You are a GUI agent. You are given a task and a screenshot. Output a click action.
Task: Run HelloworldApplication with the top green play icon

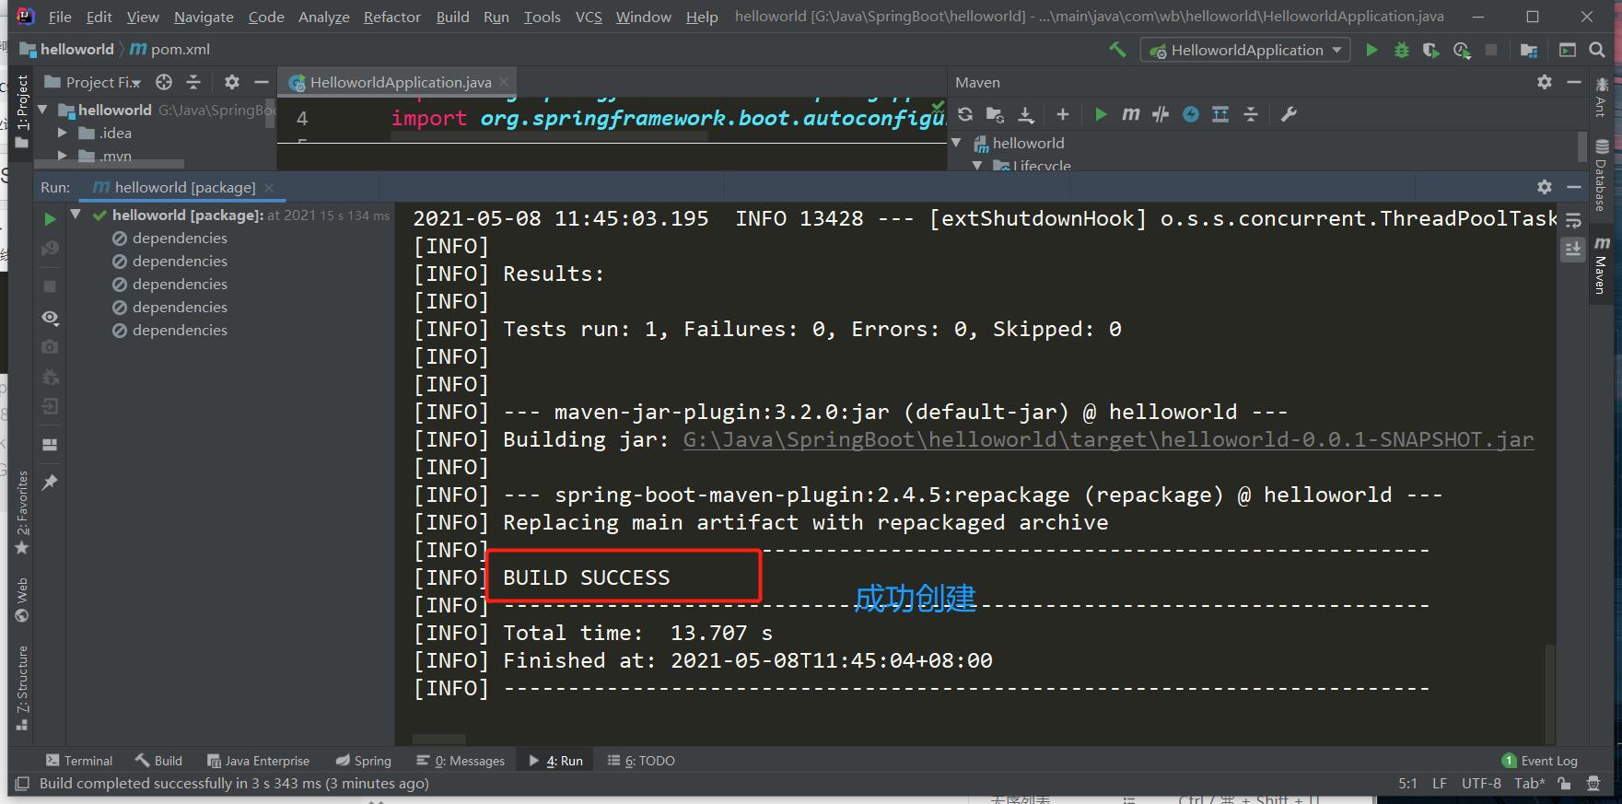point(1371,50)
